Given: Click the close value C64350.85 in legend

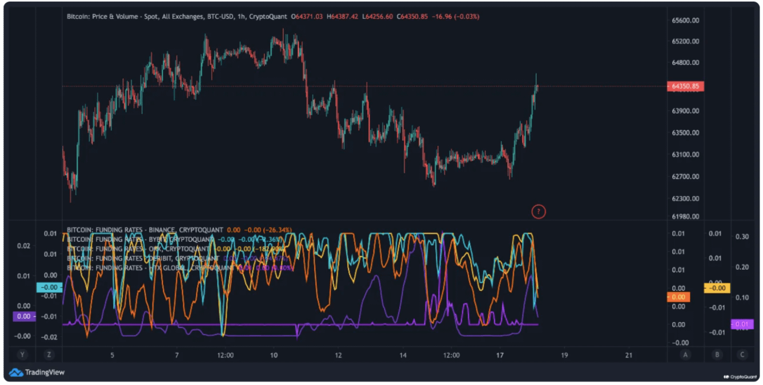Looking at the screenshot, I should click(412, 17).
